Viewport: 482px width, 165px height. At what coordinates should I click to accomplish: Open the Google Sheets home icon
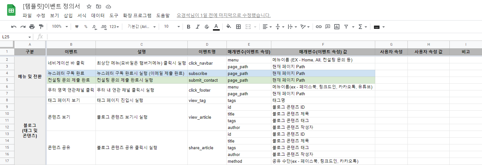coord(11,10)
